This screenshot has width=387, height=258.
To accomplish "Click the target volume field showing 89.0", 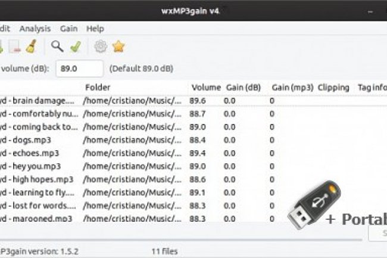I will tap(79, 69).
